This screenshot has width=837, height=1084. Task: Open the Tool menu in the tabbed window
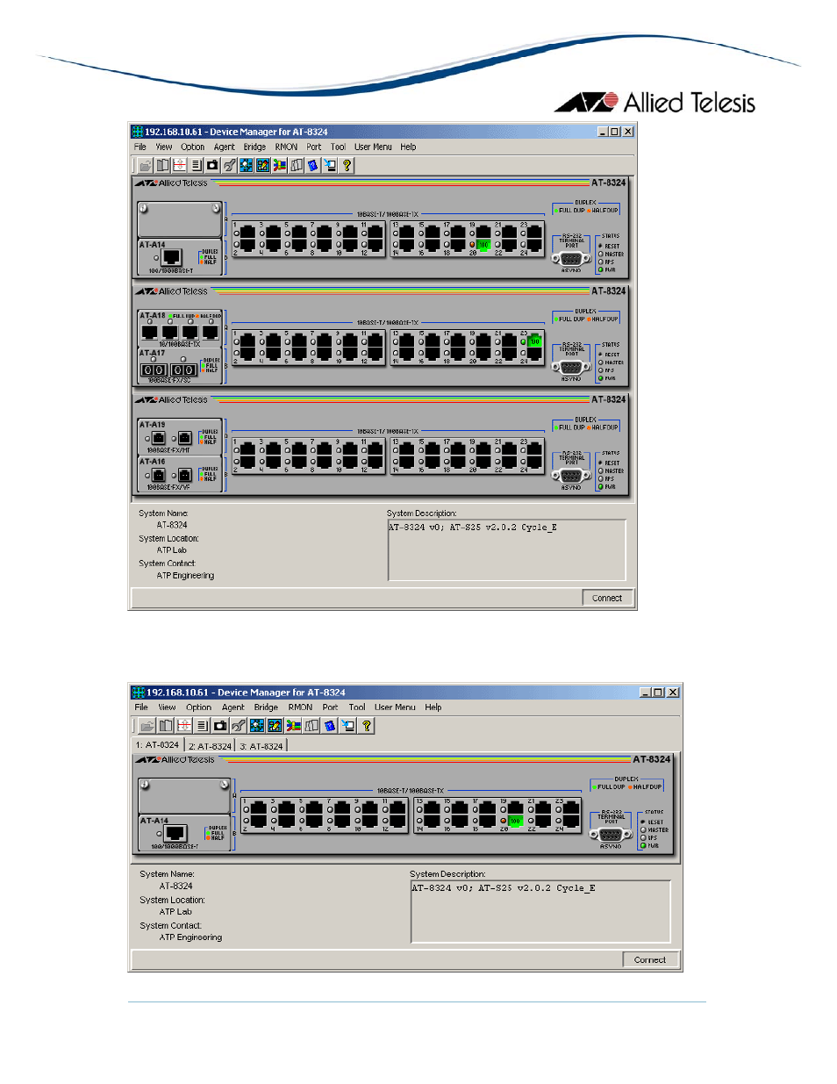pos(357,707)
